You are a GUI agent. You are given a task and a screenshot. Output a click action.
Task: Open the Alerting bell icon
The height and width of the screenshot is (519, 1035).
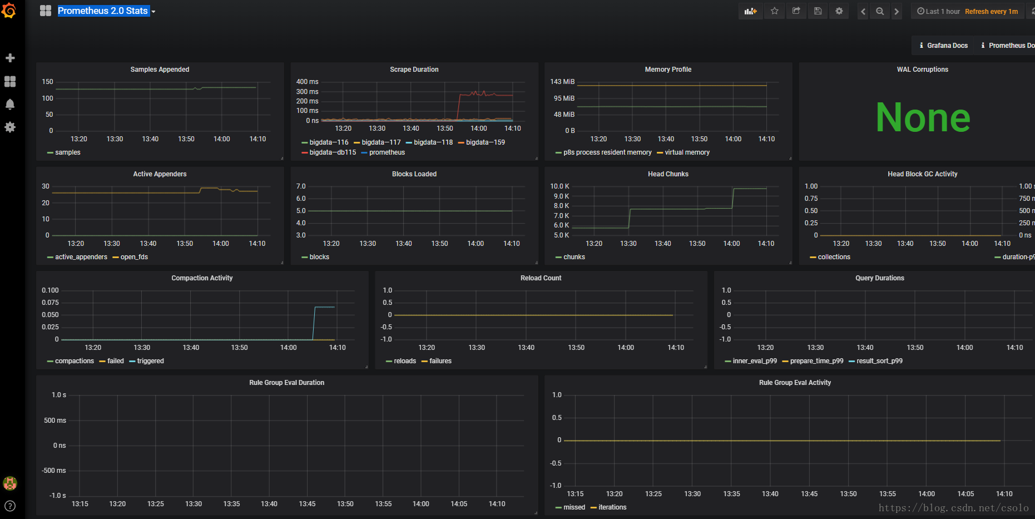click(x=10, y=104)
